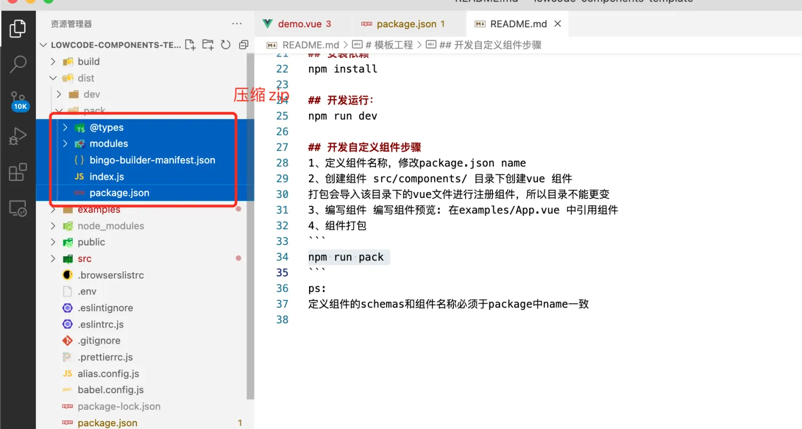This screenshot has height=429, width=802.
Task: Click the New Folder icon in explorer
Action: tap(208, 45)
